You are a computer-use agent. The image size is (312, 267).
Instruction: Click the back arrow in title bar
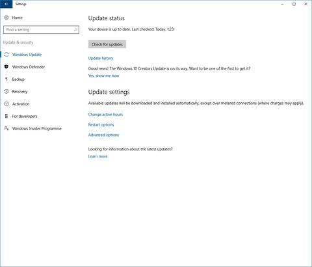tap(6, 4)
